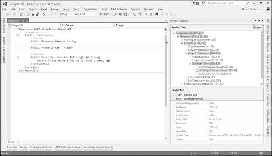Expand the ClassStatement [41..60] node
This screenshot has width=272, height=156.
pos(186,47)
